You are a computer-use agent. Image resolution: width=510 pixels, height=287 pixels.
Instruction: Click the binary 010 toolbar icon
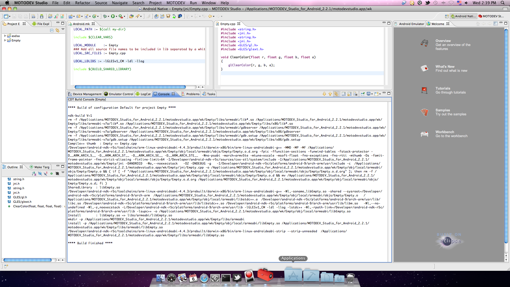click(x=33, y=16)
